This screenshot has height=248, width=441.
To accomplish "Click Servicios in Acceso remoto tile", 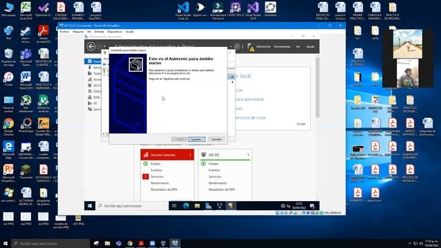I will pos(157,176).
